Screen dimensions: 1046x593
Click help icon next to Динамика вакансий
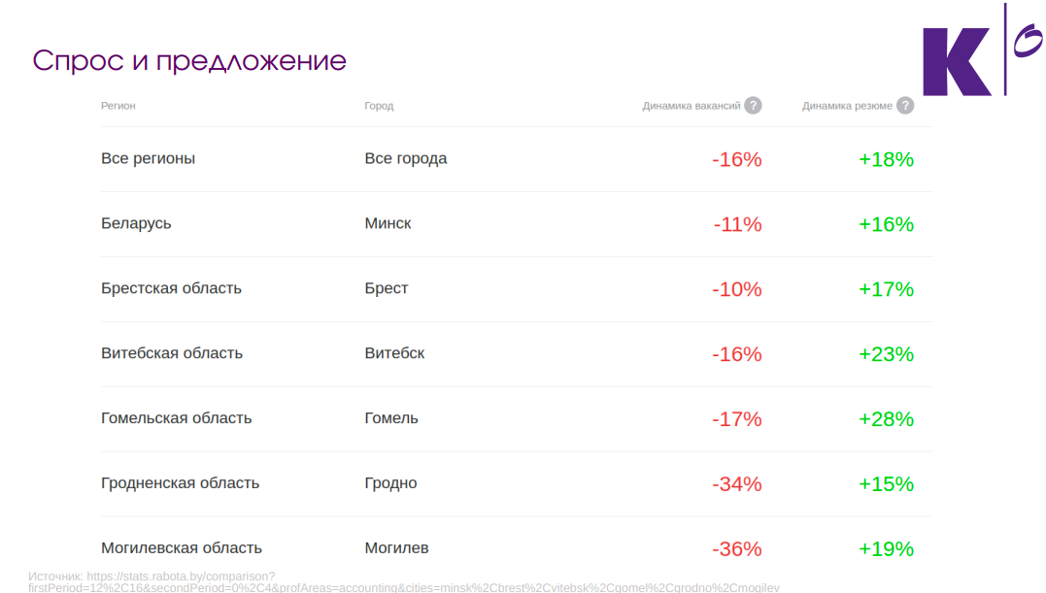[753, 105]
